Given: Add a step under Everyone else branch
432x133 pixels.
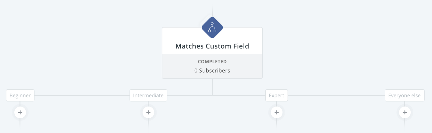Looking at the screenshot, I should pos(405,112).
